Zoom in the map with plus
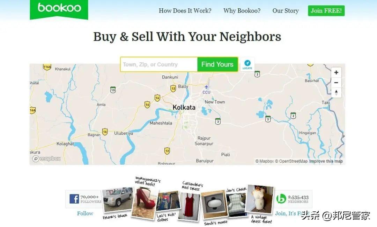Image resolution: width=377 pixels, height=227 pixels. (x=336, y=72)
